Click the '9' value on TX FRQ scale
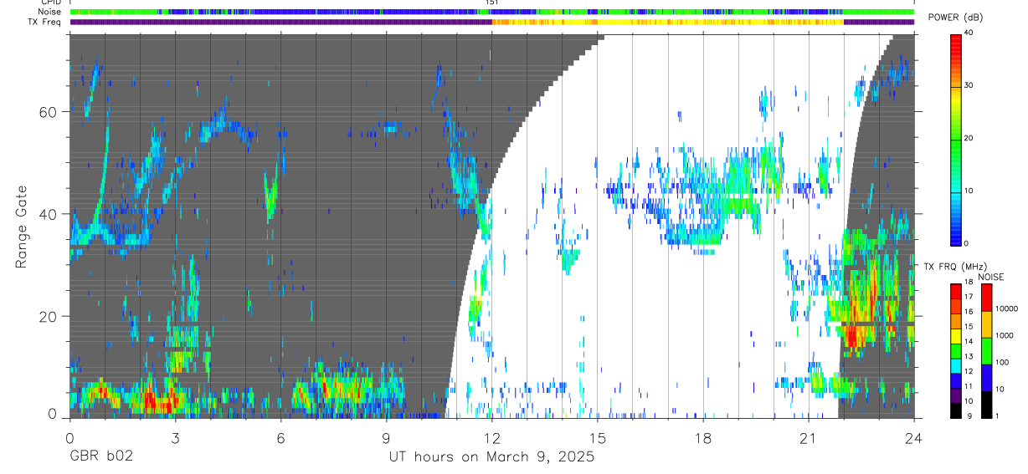The image size is (1028, 474). (x=968, y=416)
